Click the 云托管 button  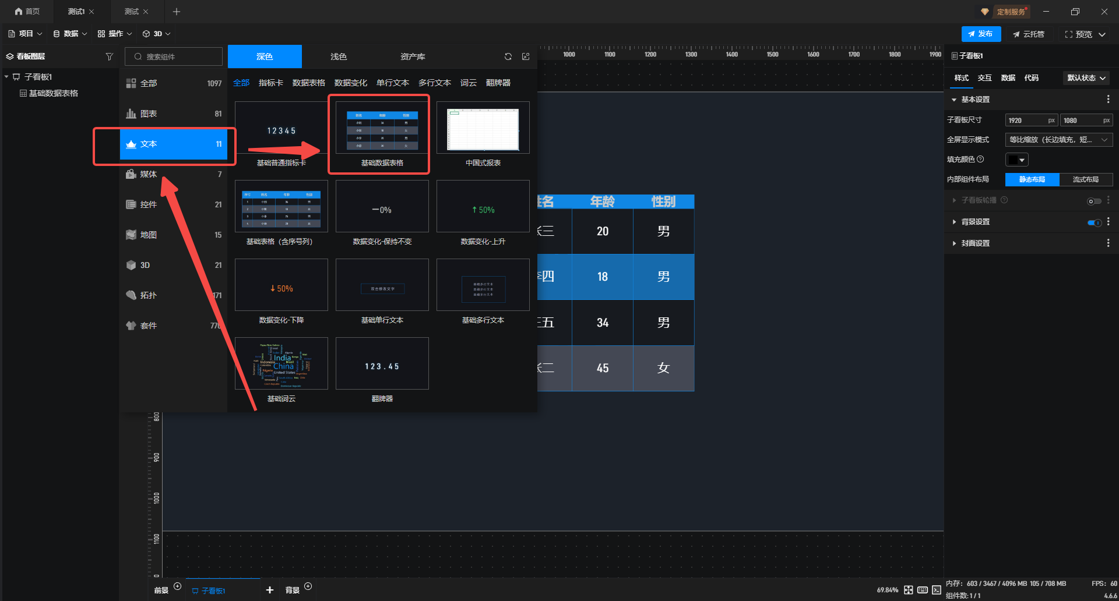pyautogui.click(x=1029, y=34)
